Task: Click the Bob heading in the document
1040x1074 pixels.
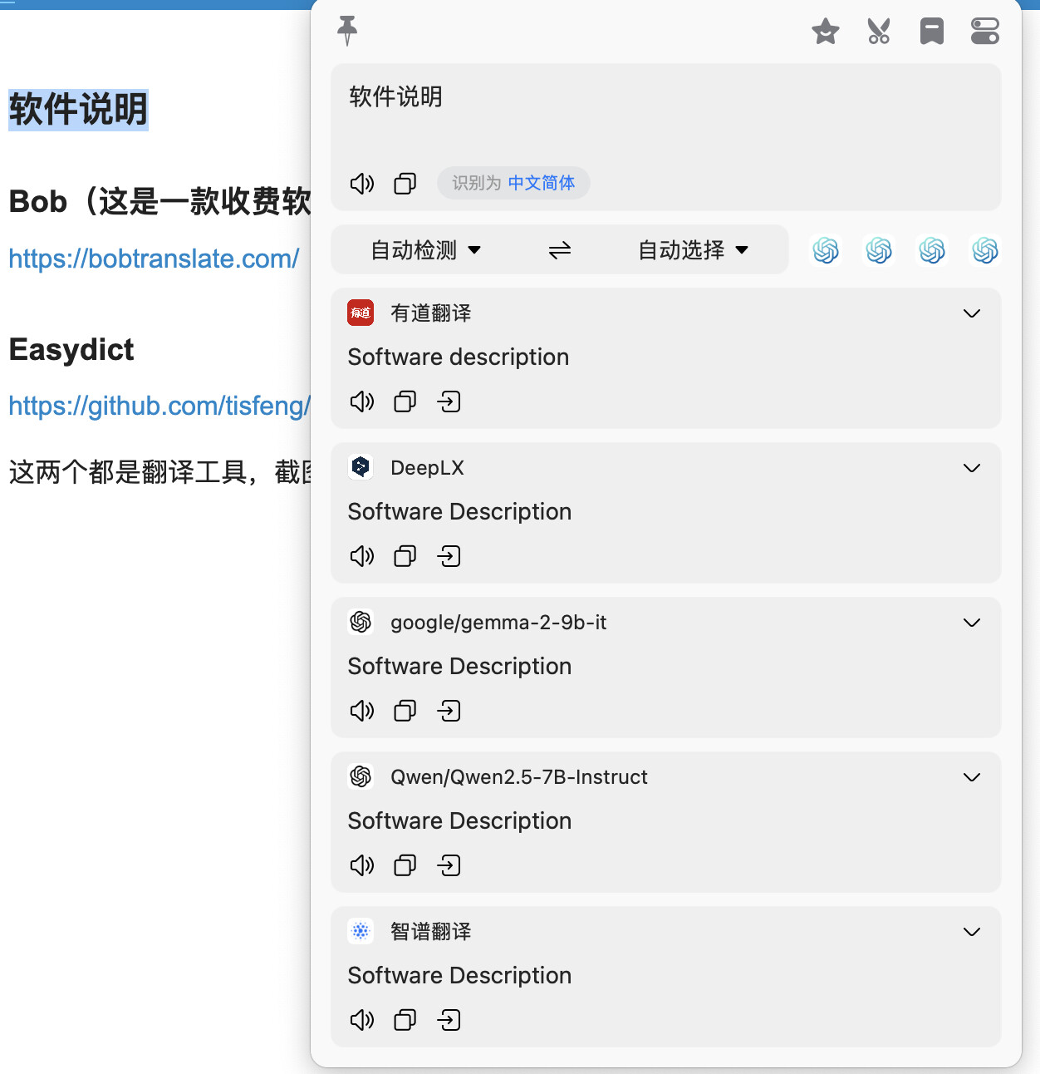Action: point(159,201)
